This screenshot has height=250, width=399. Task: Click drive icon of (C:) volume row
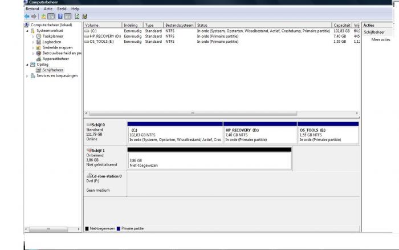pyautogui.click(x=87, y=31)
